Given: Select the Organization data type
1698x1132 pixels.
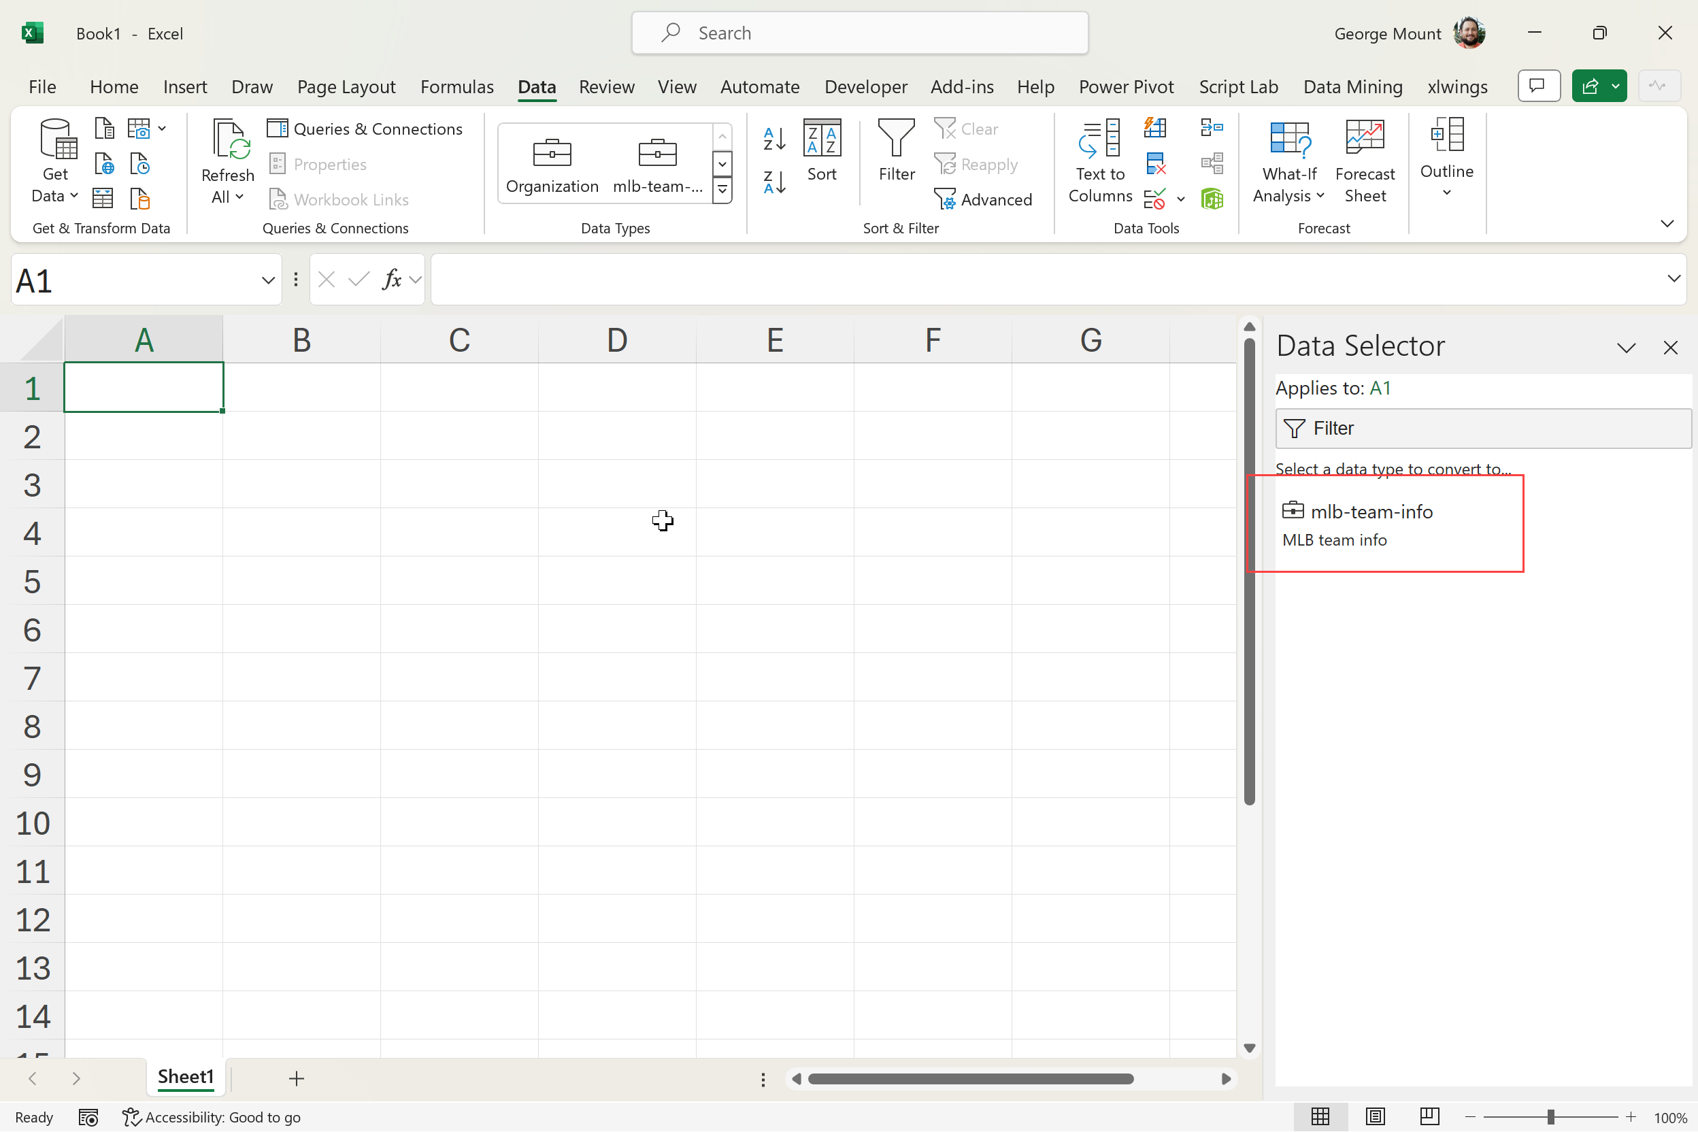Looking at the screenshot, I should [x=552, y=165].
